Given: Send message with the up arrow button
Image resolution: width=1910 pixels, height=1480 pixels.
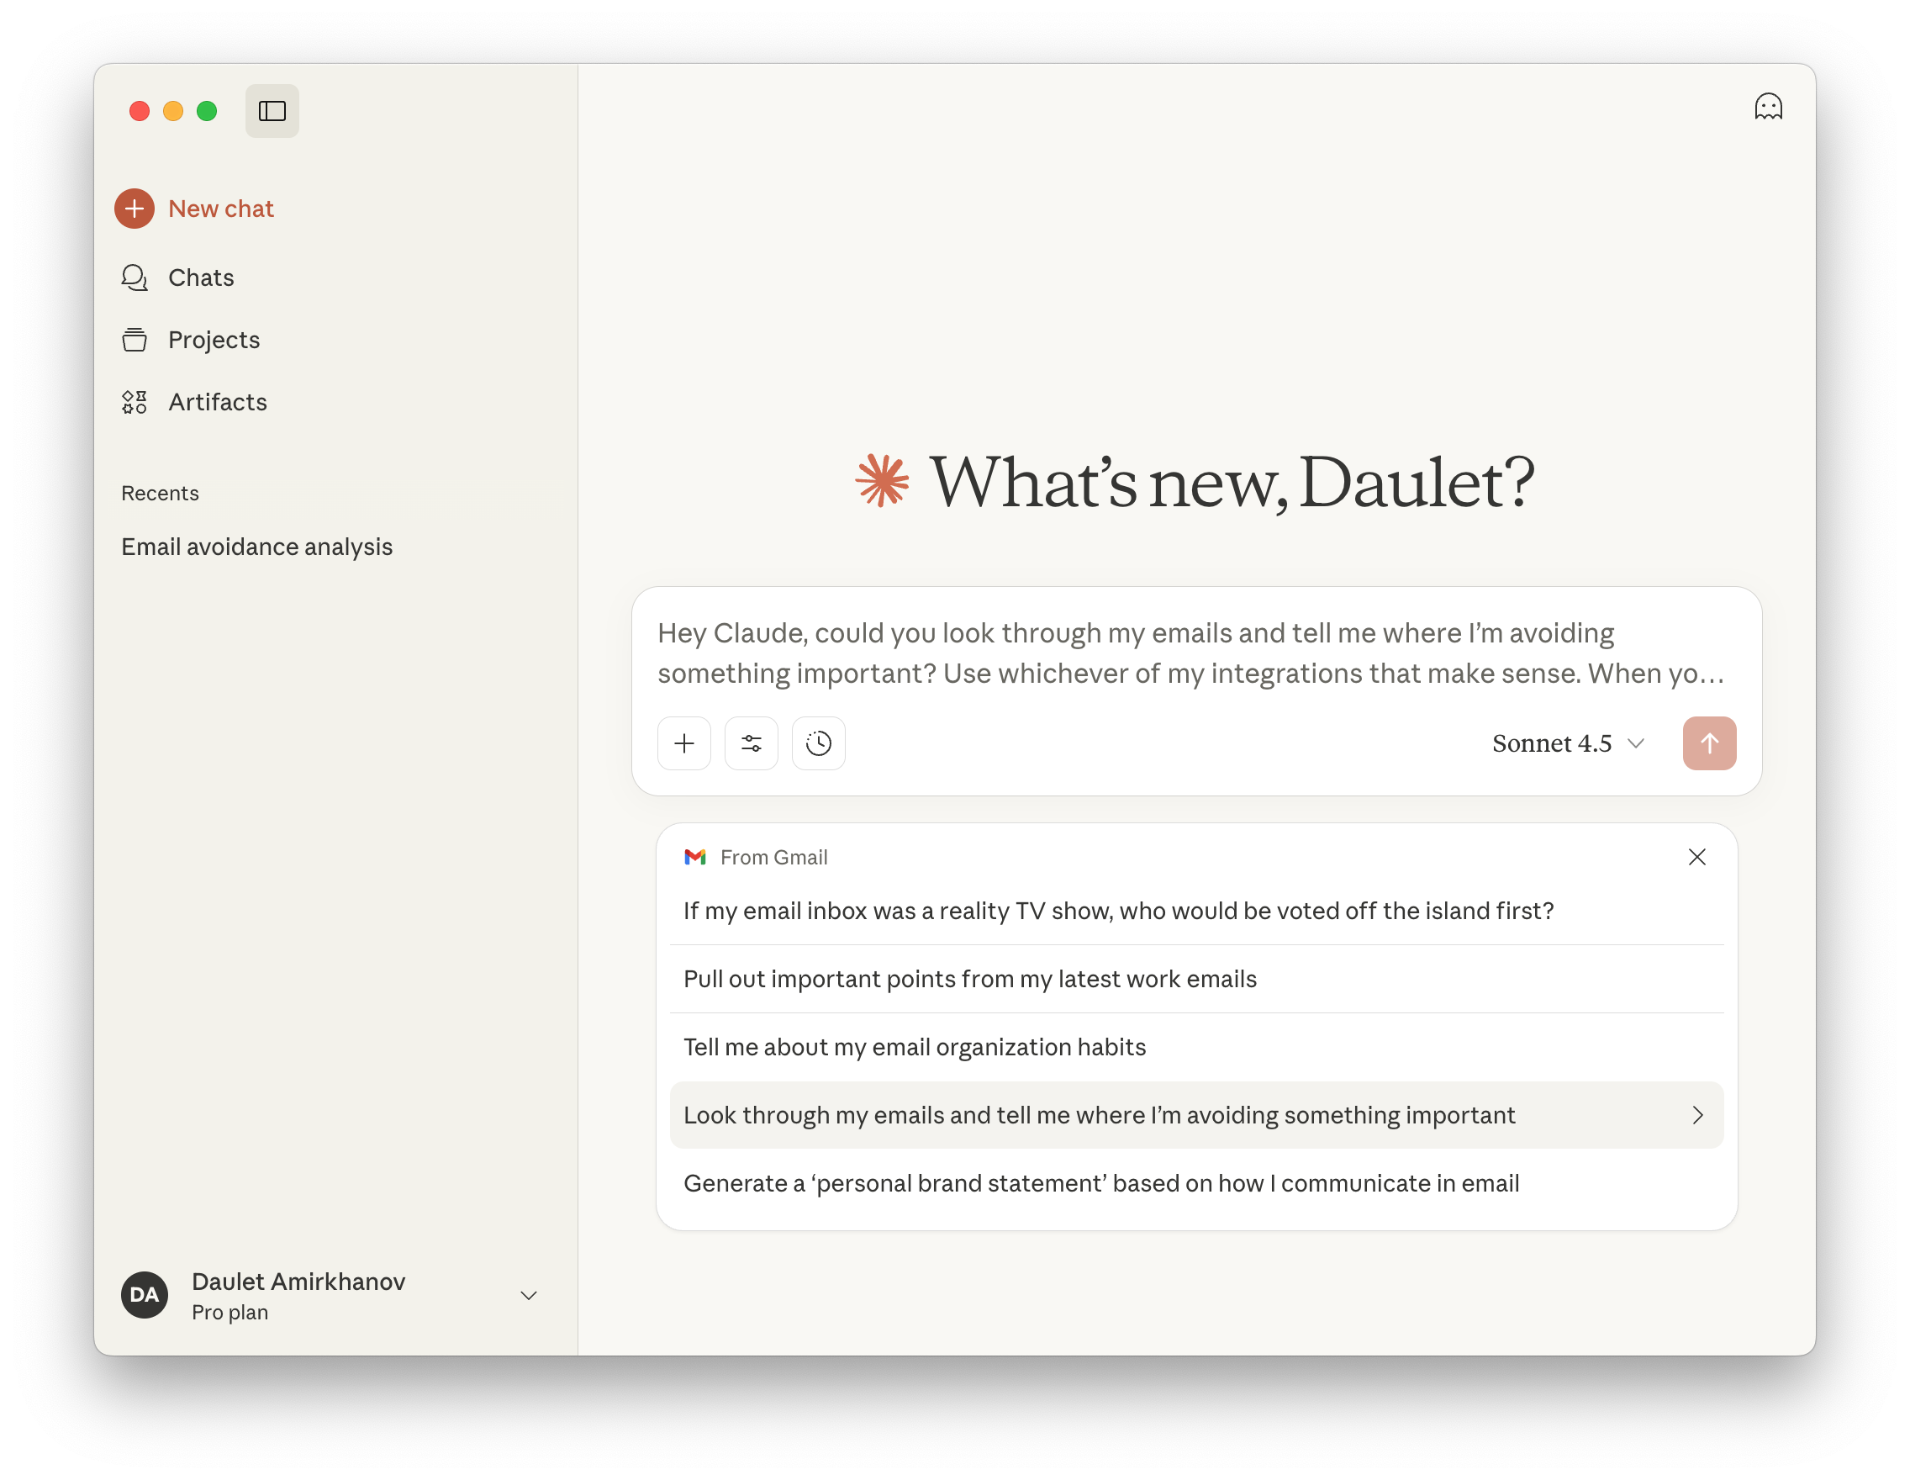Looking at the screenshot, I should coord(1709,743).
